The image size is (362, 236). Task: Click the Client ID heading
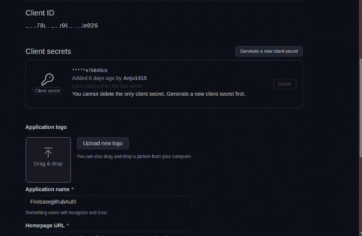[x=40, y=13]
